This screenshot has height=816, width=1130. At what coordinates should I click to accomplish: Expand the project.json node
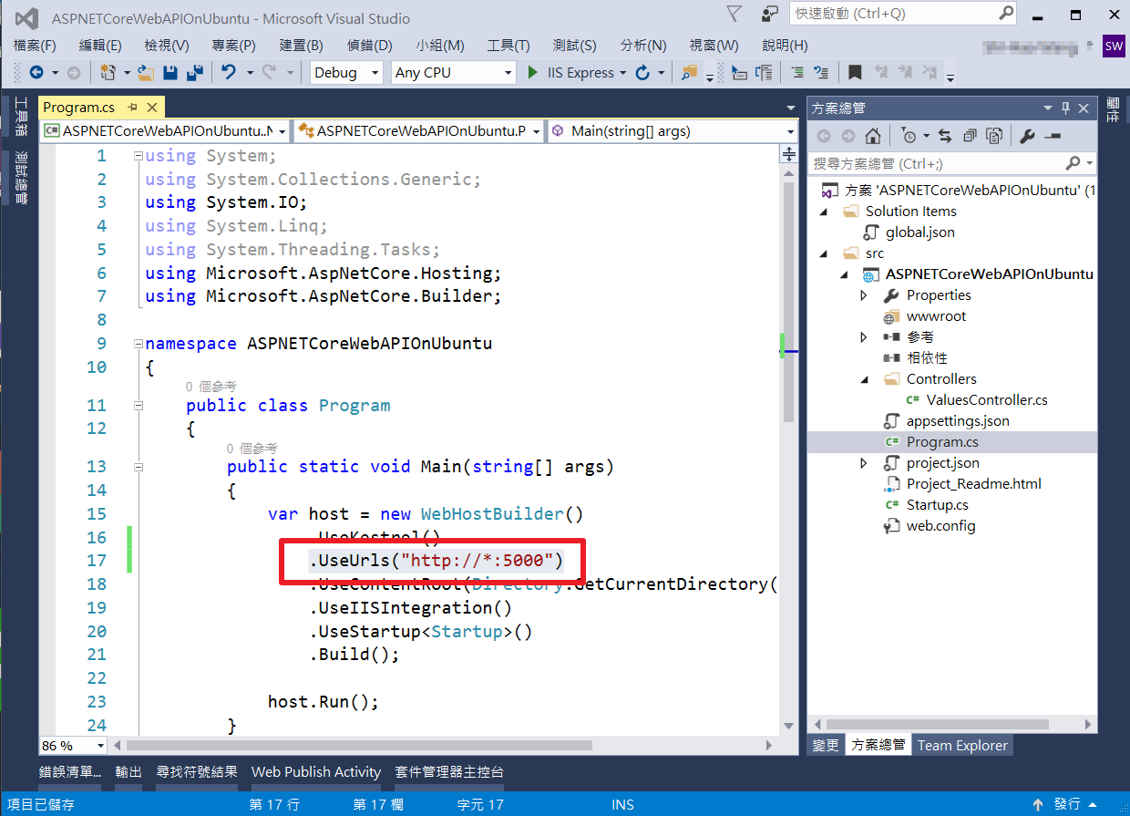tap(864, 463)
